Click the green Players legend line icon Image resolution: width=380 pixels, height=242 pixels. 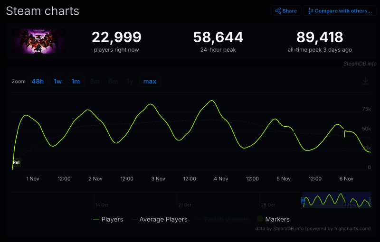pyautogui.click(x=96, y=219)
